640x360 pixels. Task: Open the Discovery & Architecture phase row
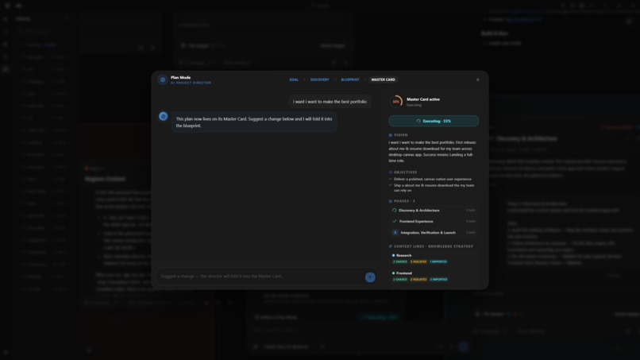coord(434,211)
